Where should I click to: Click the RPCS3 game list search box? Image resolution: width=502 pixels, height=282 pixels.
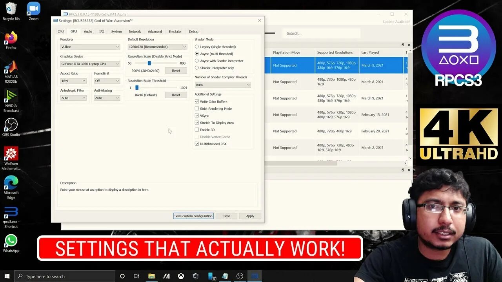pyautogui.click(x=321, y=33)
